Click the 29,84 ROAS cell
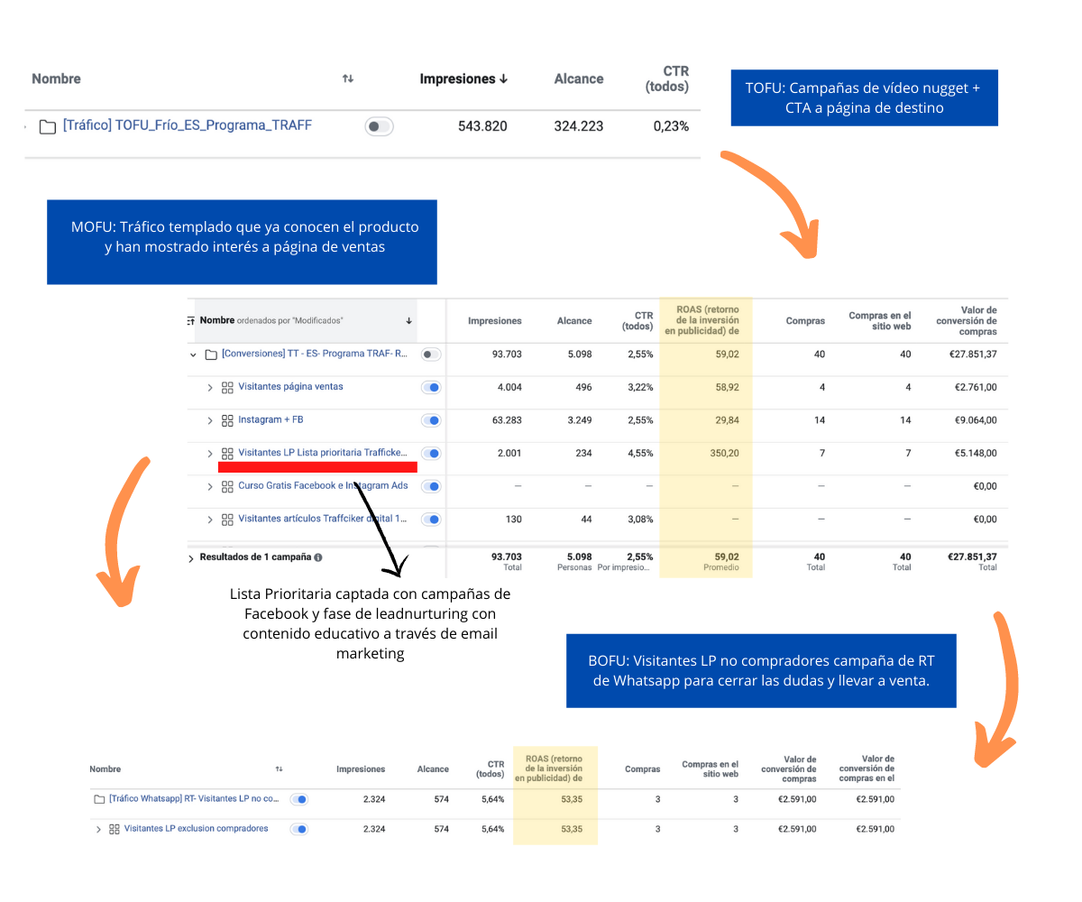The width and height of the screenshot is (1082, 902). pos(727,420)
